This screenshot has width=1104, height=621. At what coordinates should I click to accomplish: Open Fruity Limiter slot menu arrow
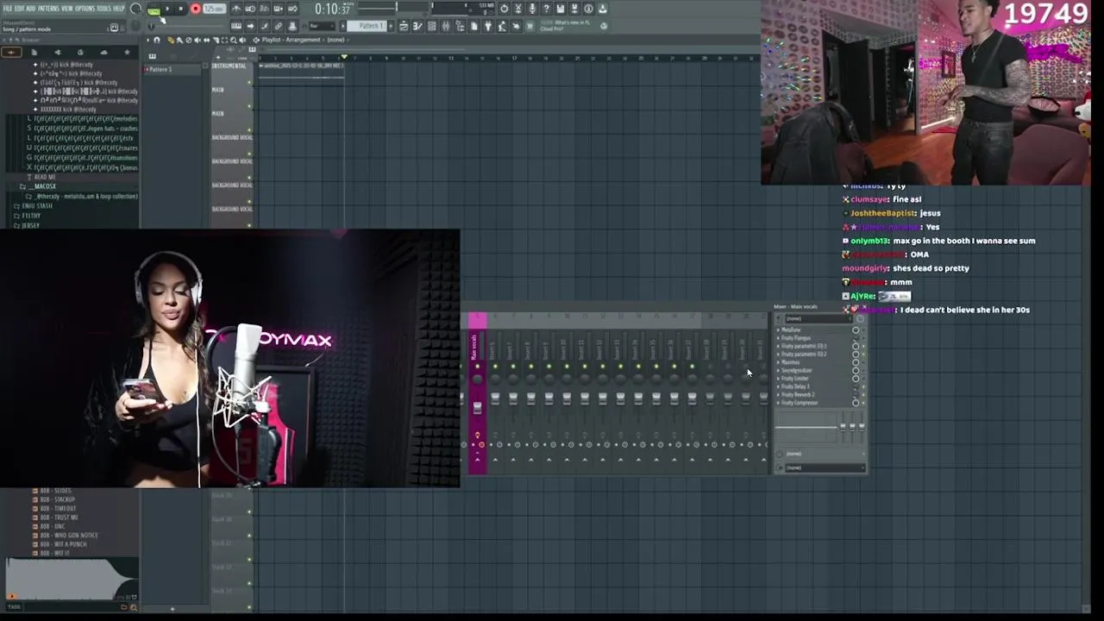[778, 379]
